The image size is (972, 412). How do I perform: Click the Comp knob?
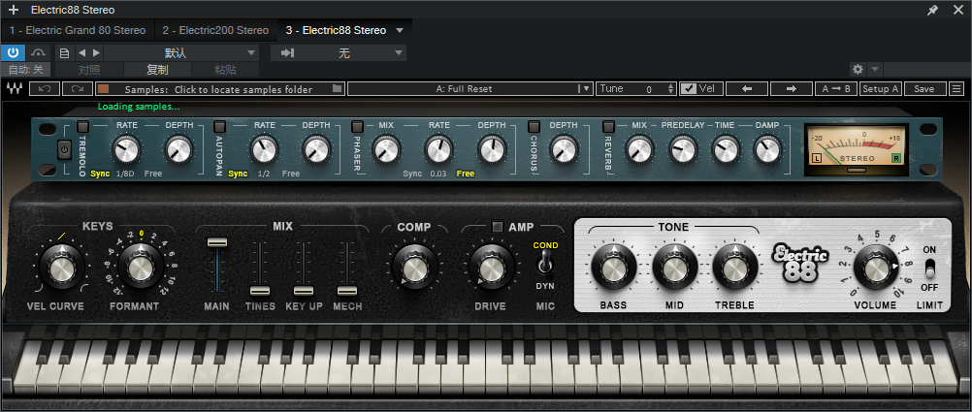pyautogui.click(x=414, y=268)
